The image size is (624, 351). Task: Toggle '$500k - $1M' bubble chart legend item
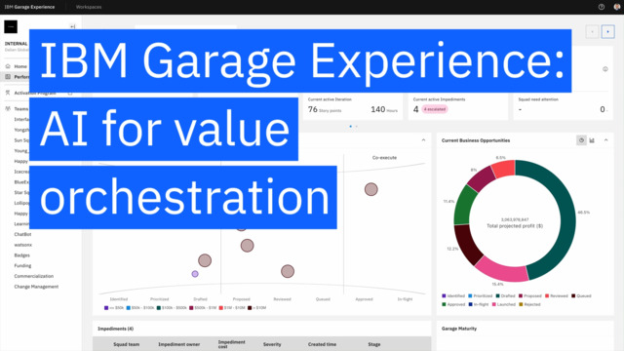[203, 308]
